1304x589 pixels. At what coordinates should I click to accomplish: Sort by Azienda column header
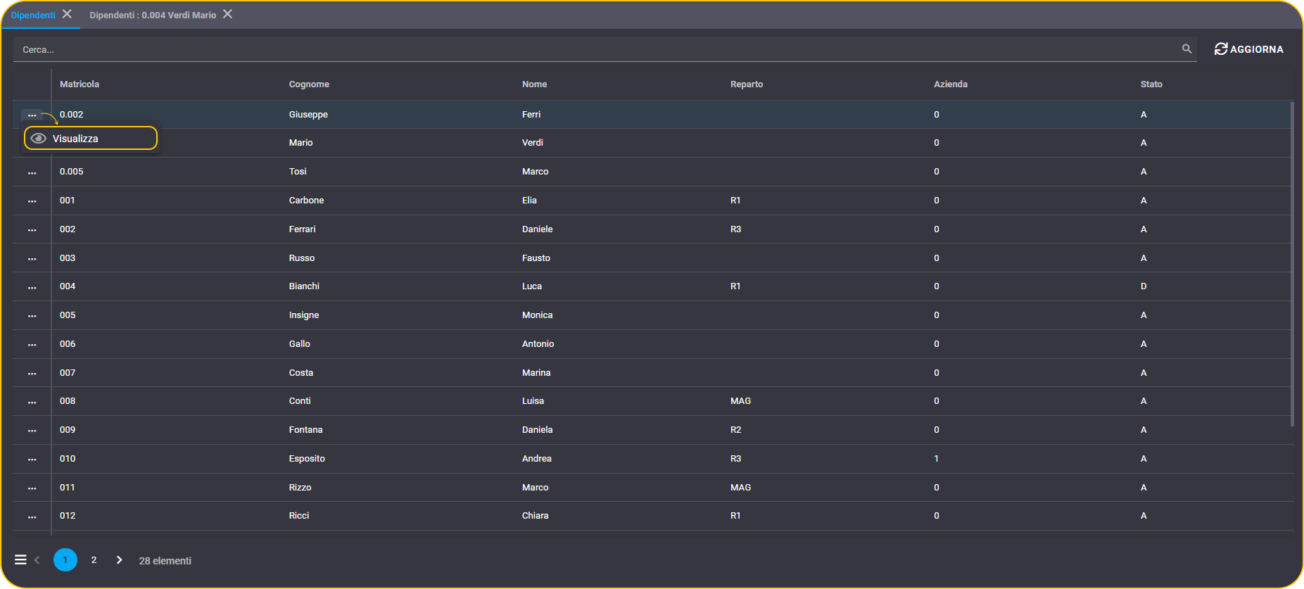pyautogui.click(x=951, y=84)
